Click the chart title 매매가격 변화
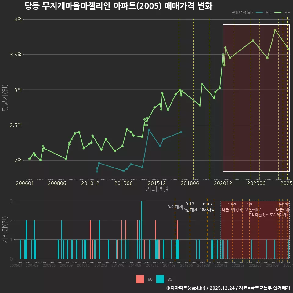 (x=118, y=6)
